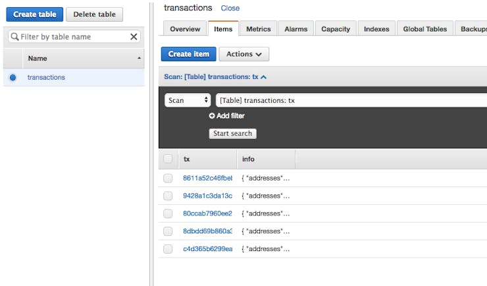Image resolution: width=487 pixels, height=286 pixels.
Task: Open item 8dbdd69b860a3 link
Action: [x=207, y=231]
